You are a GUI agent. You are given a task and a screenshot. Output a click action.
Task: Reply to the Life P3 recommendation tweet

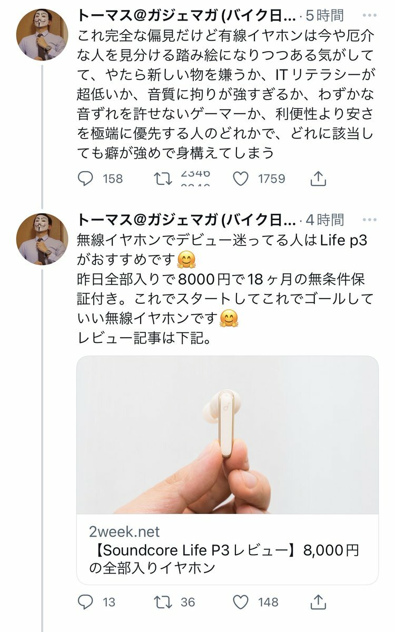(x=85, y=602)
